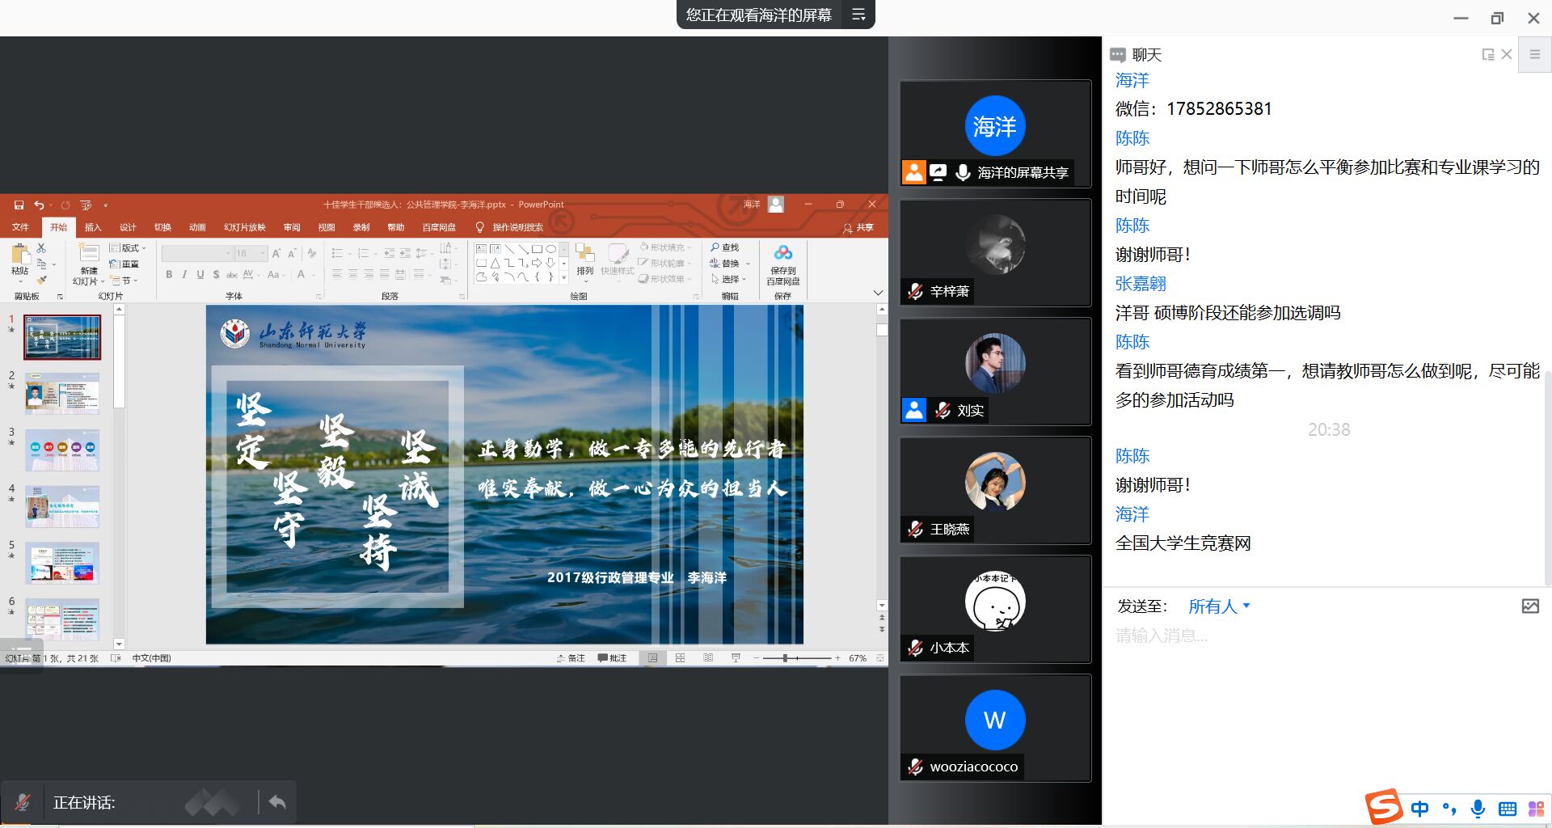Click the 保存到百度网盘 cloud icon
1552x828 pixels.
pos(782,253)
